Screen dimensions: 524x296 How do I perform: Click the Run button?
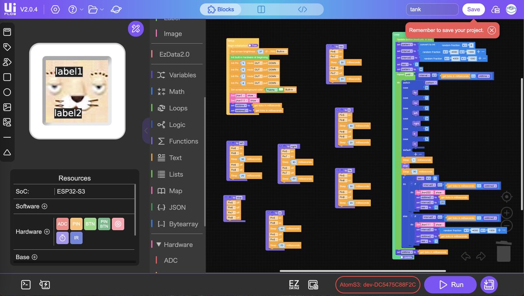coord(450,285)
